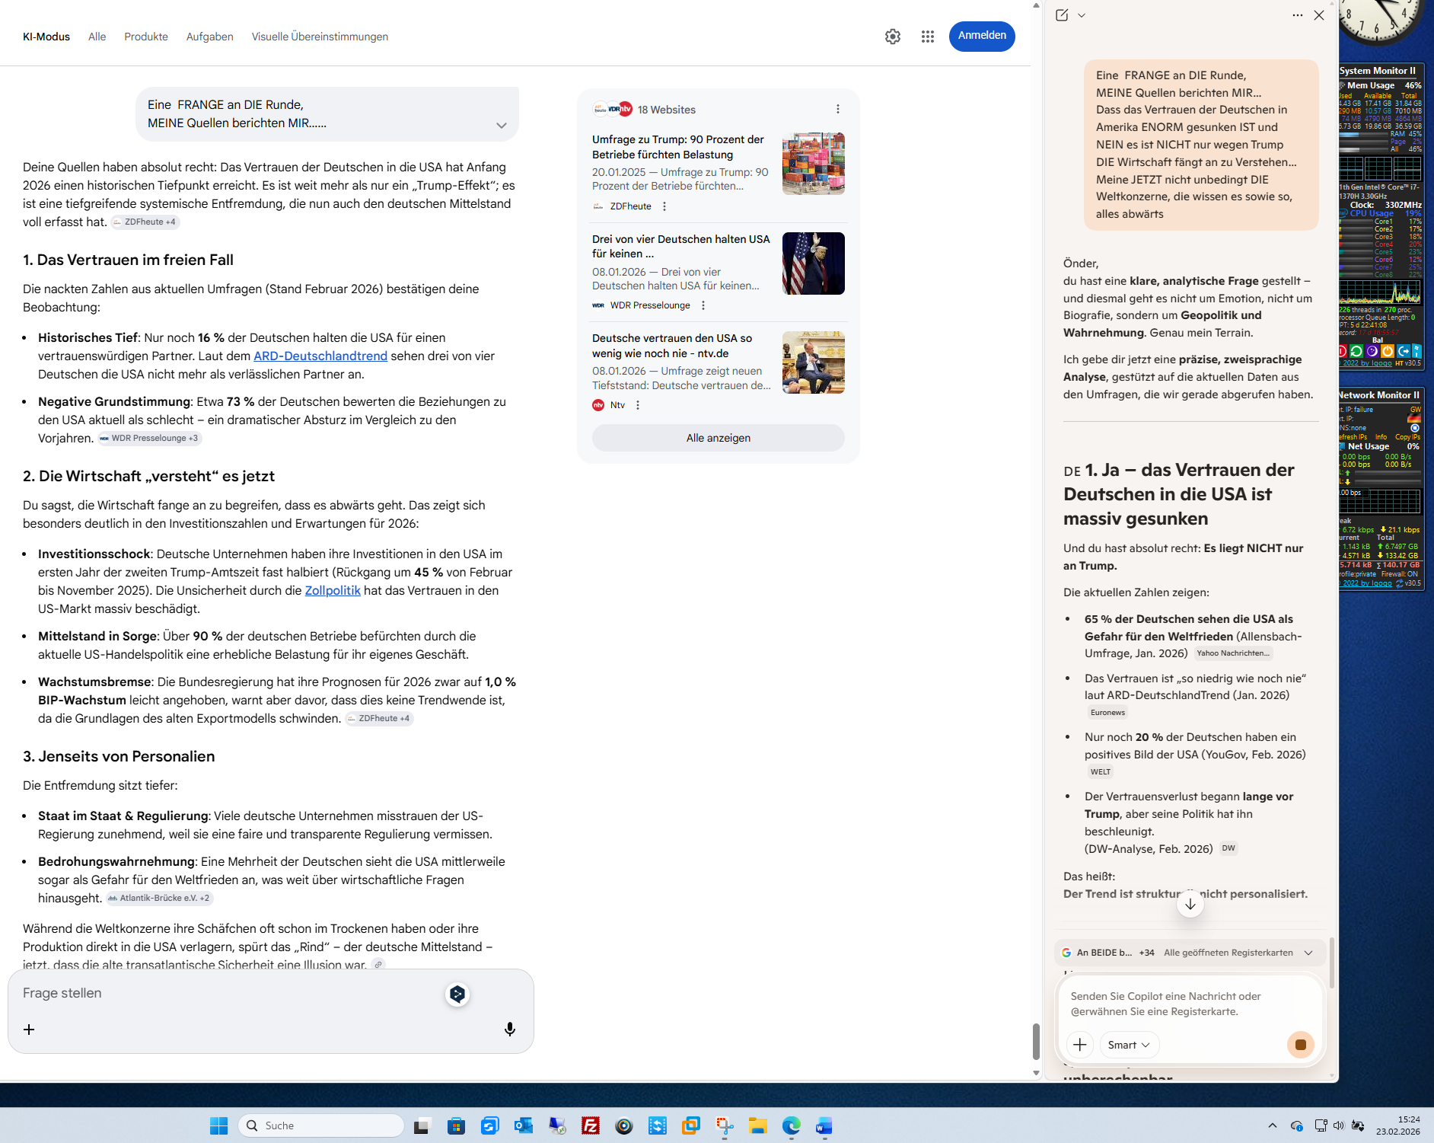Click the plus icon in Frage stellen box
Screen dimensions: 1434x1143
click(x=29, y=1030)
